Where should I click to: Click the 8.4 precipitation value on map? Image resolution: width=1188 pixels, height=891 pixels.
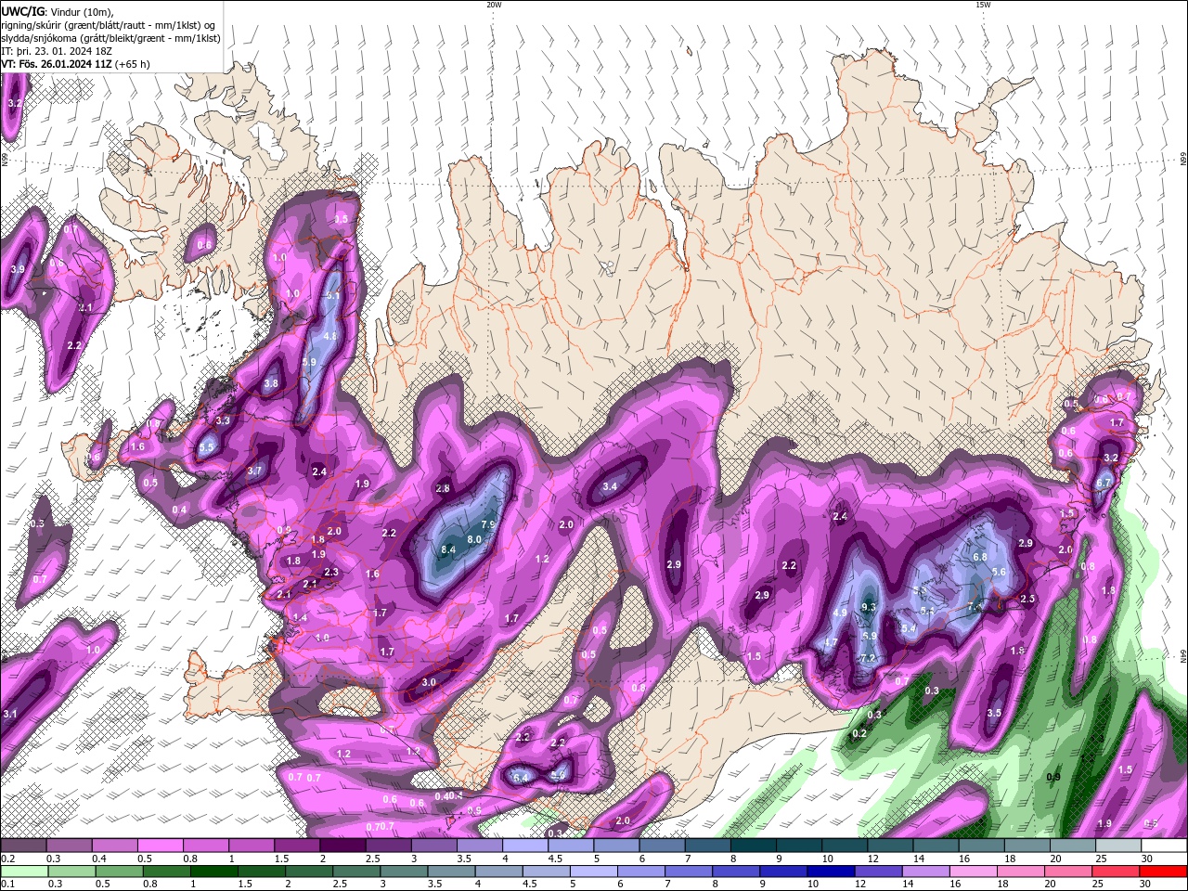448,550
